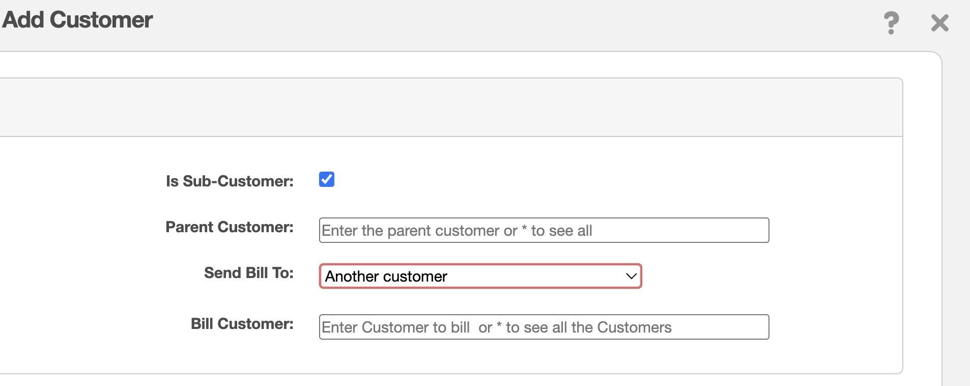The image size is (970, 386).
Task: Uncheck the Is Sub-Customer checkbox
Action: [x=327, y=179]
